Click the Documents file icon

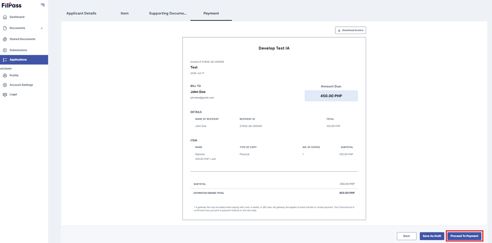coord(5,28)
